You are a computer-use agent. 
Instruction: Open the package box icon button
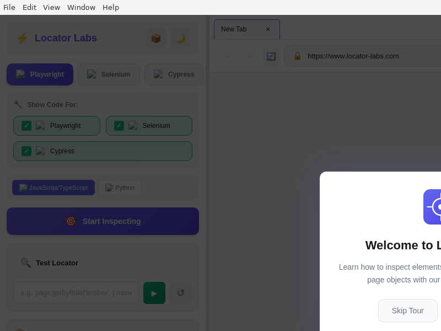tap(156, 38)
